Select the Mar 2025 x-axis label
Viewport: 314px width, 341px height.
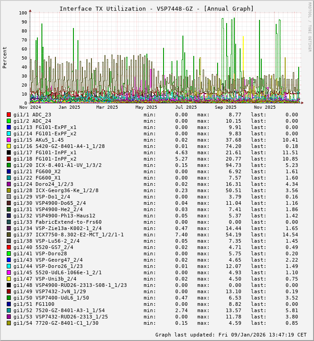coord(107,107)
